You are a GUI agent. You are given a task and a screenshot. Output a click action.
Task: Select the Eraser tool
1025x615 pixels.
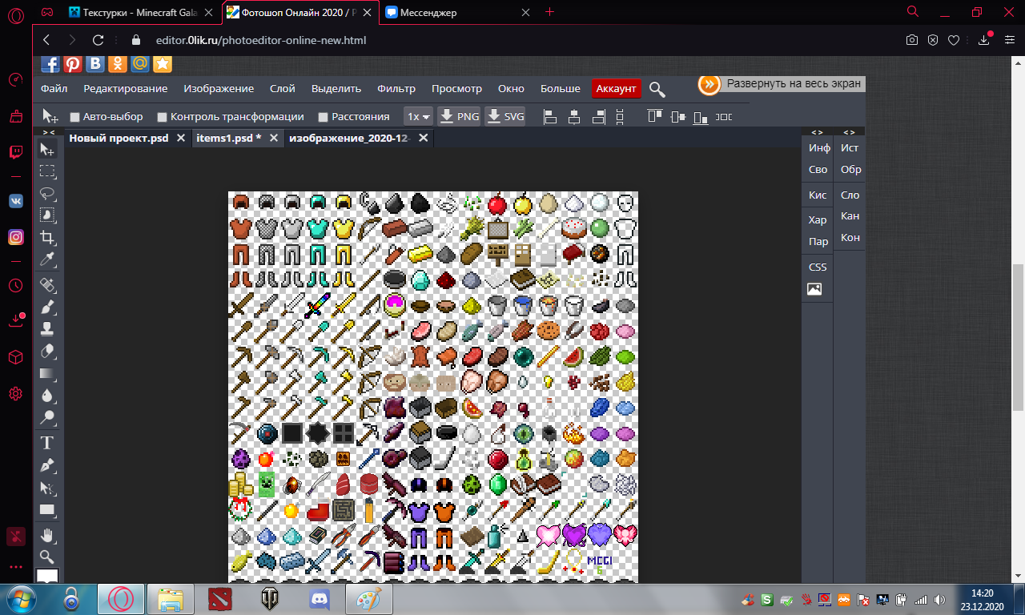pos(48,351)
